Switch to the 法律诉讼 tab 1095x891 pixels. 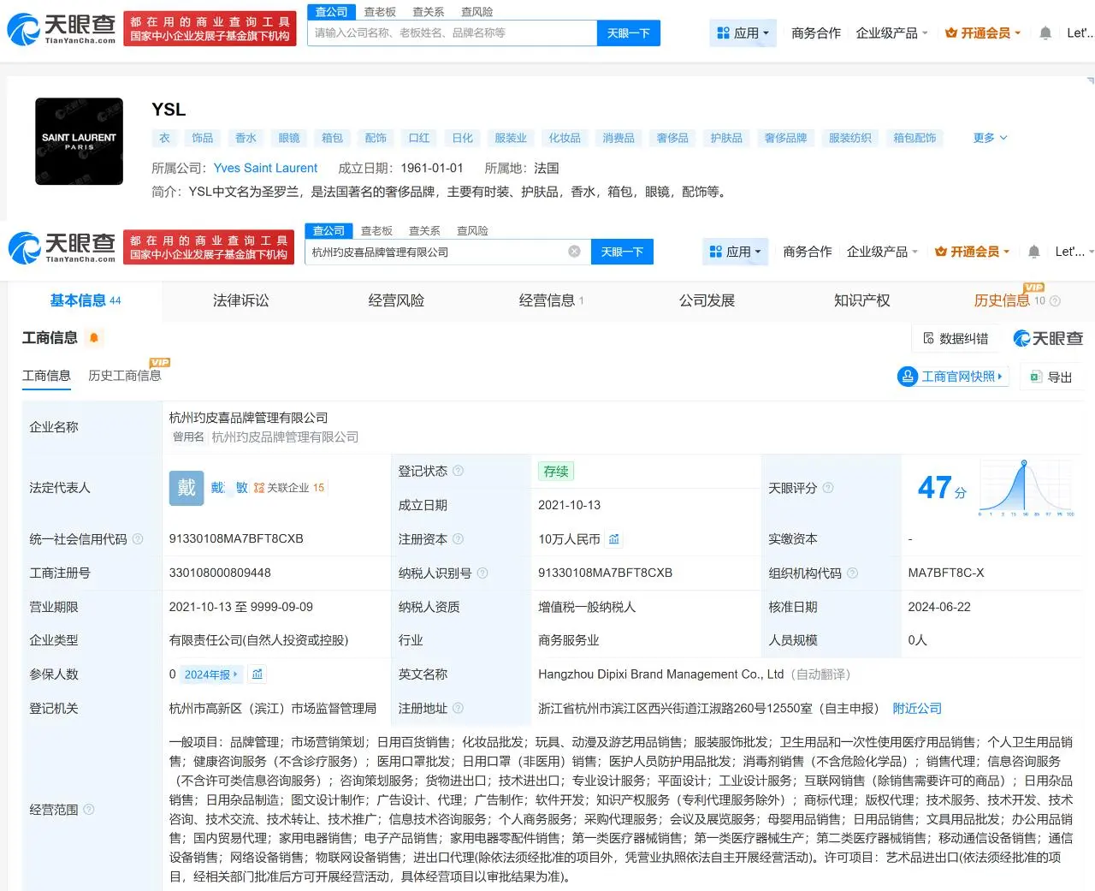[x=241, y=300]
